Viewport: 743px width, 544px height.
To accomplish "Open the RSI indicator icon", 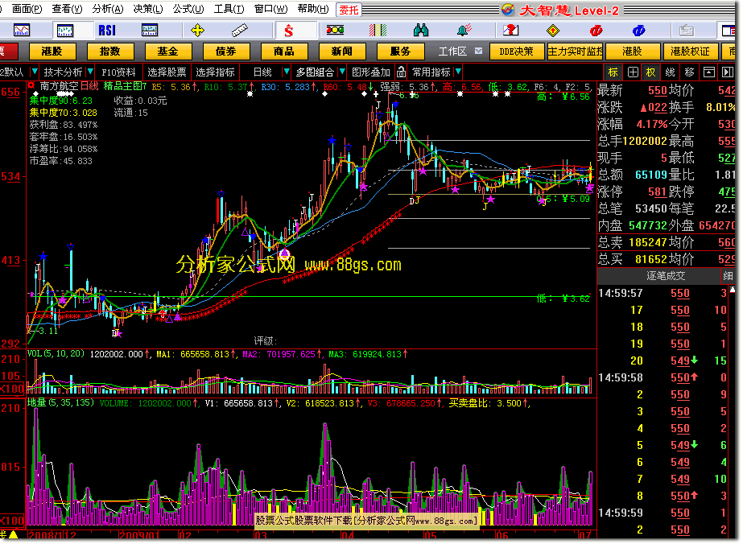I will [107, 31].
